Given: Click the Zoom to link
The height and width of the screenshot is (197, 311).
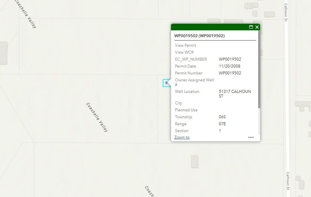Looking at the screenshot, I should [181, 137].
